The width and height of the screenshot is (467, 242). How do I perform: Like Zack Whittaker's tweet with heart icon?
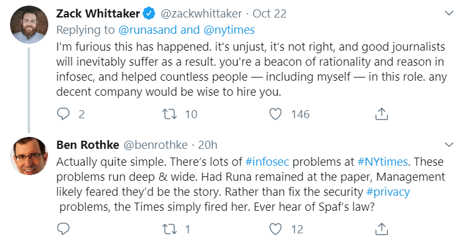[275, 114]
